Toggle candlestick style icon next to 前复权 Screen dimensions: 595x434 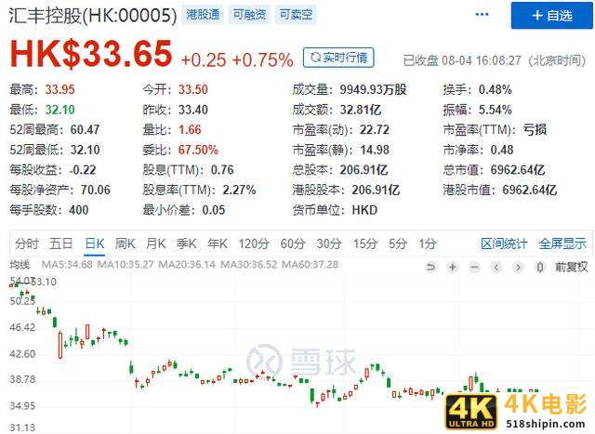tap(540, 268)
